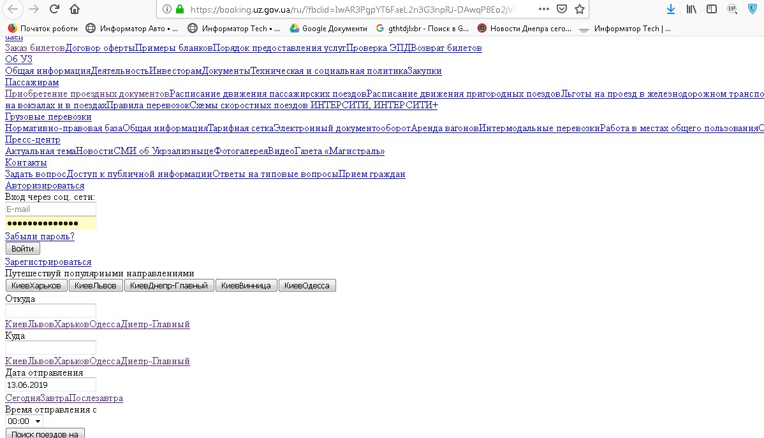Image resolution: width=764 pixels, height=438 pixels.
Task: Open the downloads arrow icon
Action: coord(671,10)
